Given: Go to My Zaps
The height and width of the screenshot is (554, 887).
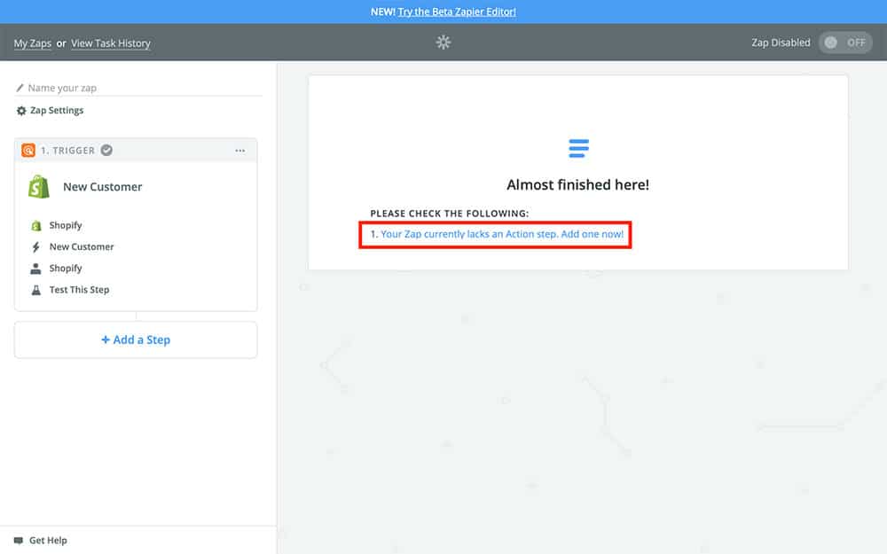Looking at the screenshot, I should pyautogui.click(x=33, y=43).
